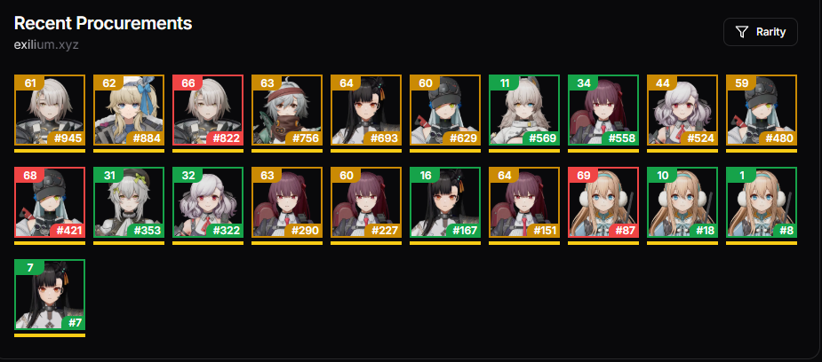Image resolution: width=822 pixels, height=362 pixels.
Task: Click the exilium.xyz site text
Action: point(46,44)
